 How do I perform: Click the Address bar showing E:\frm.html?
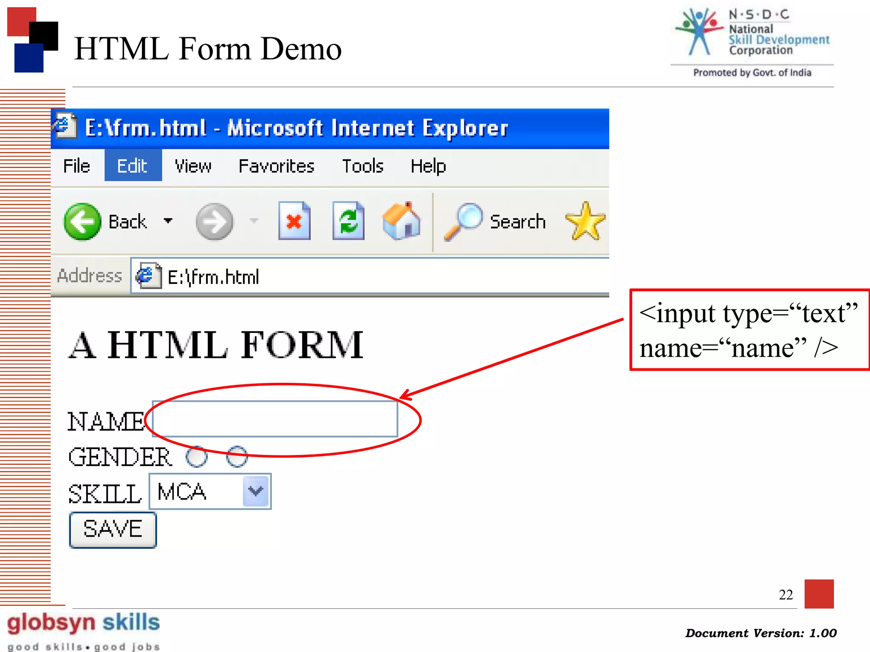pos(370,276)
